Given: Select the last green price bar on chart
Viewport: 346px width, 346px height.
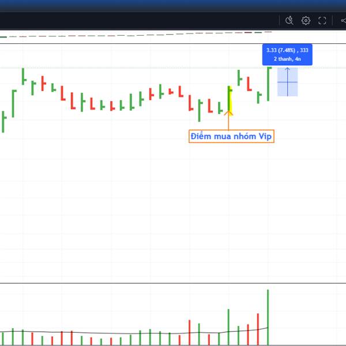Looking at the screenshot, I should (x=269, y=84).
